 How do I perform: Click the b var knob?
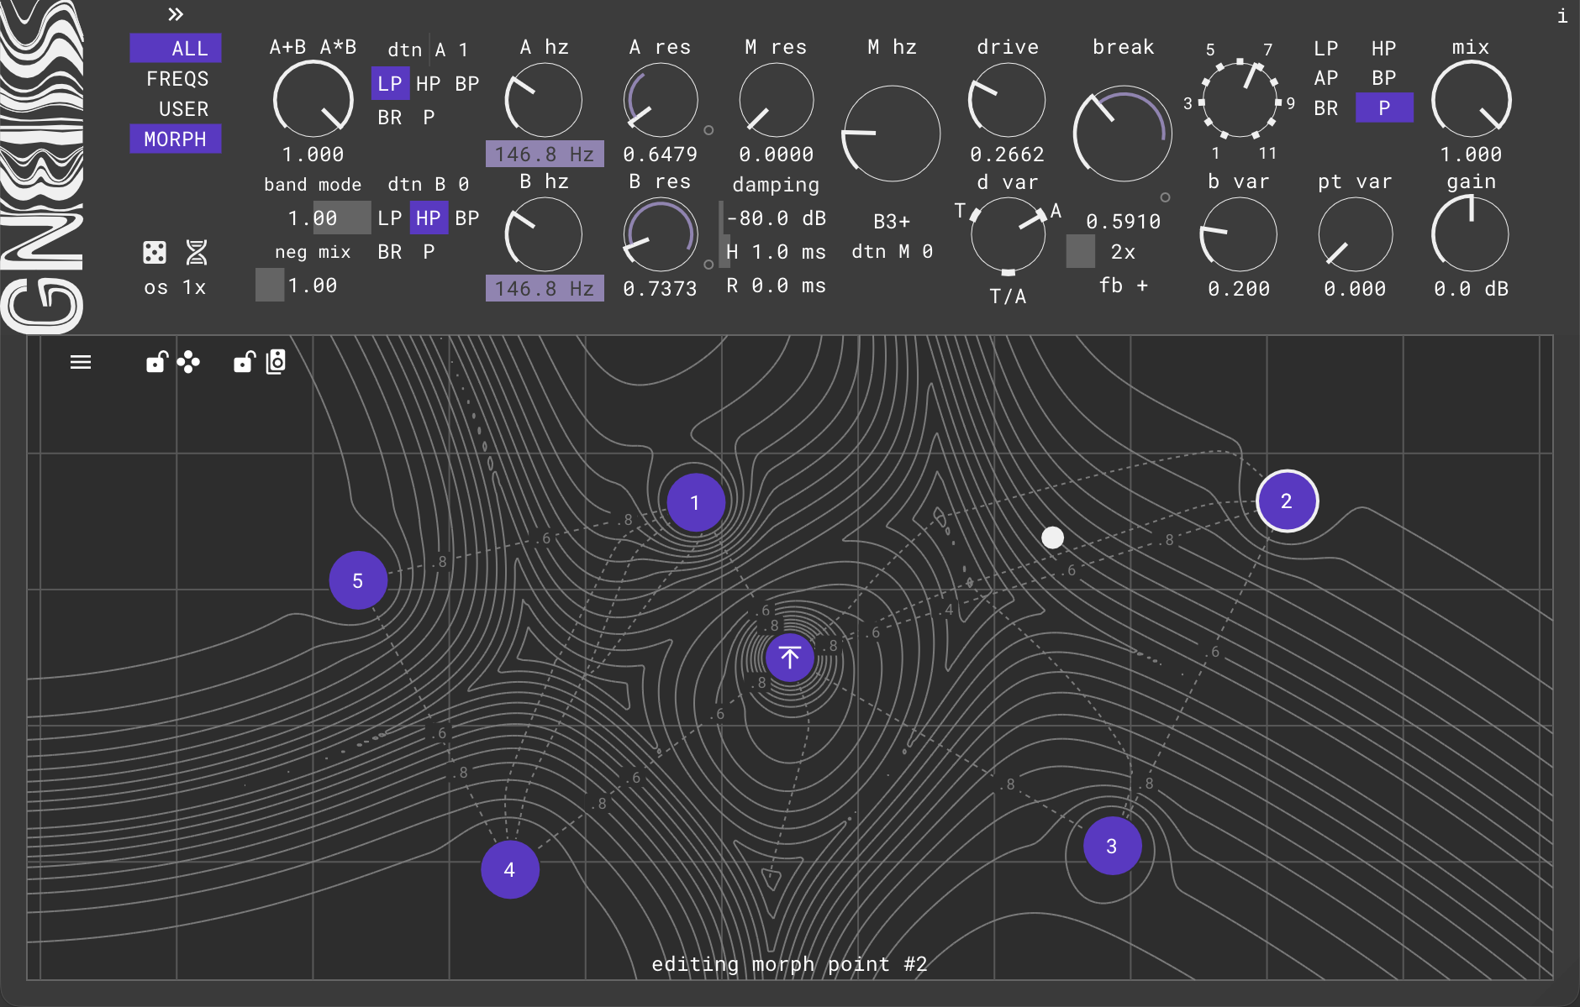1239,234
